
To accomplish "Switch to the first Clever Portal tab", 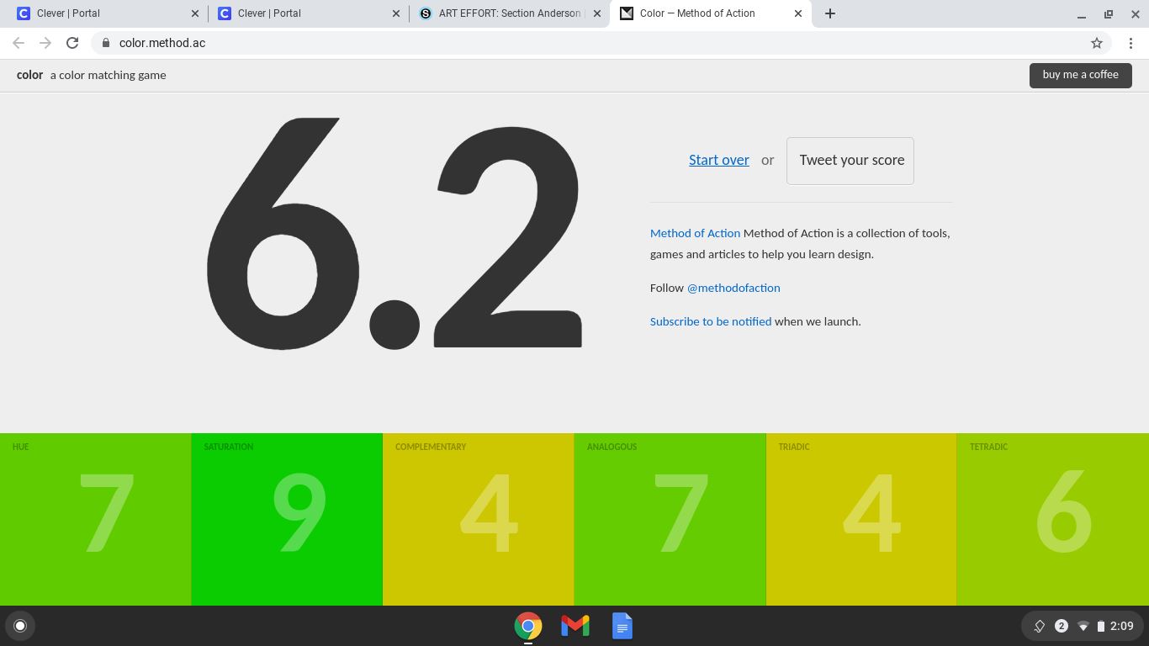I will click(x=99, y=13).
